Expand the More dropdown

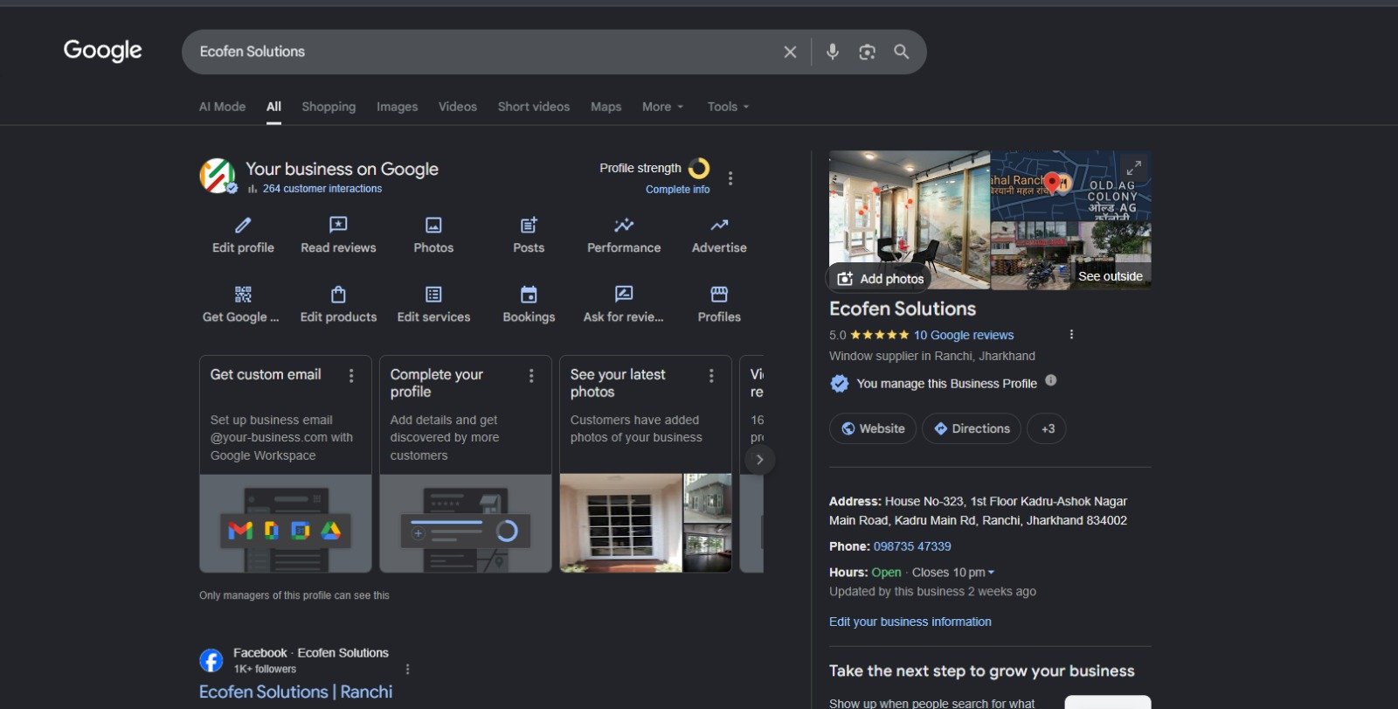point(662,107)
